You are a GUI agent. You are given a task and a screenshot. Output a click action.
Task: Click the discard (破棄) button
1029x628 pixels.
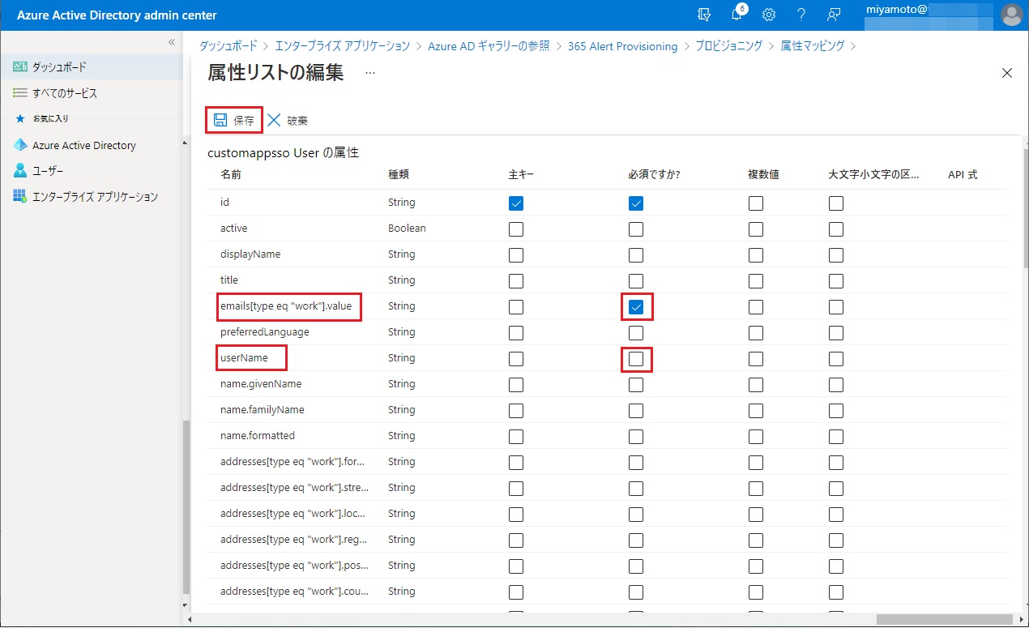[x=288, y=121]
